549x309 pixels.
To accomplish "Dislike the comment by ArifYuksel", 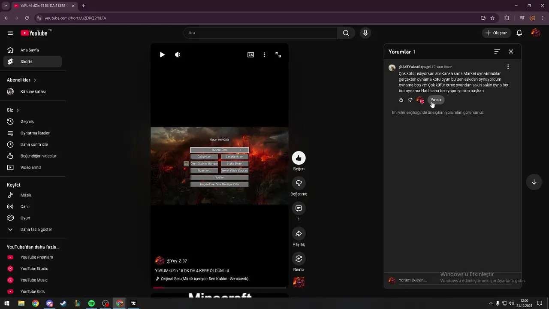I will point(410,100).
